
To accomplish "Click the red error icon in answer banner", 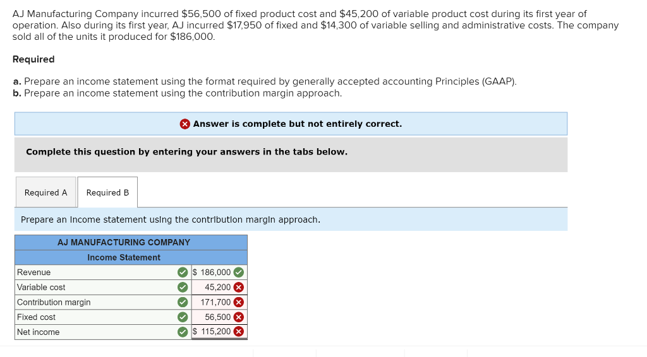I will [185, 124].
